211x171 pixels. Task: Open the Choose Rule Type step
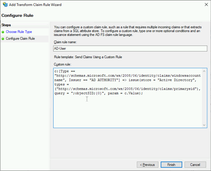(19, 32)
